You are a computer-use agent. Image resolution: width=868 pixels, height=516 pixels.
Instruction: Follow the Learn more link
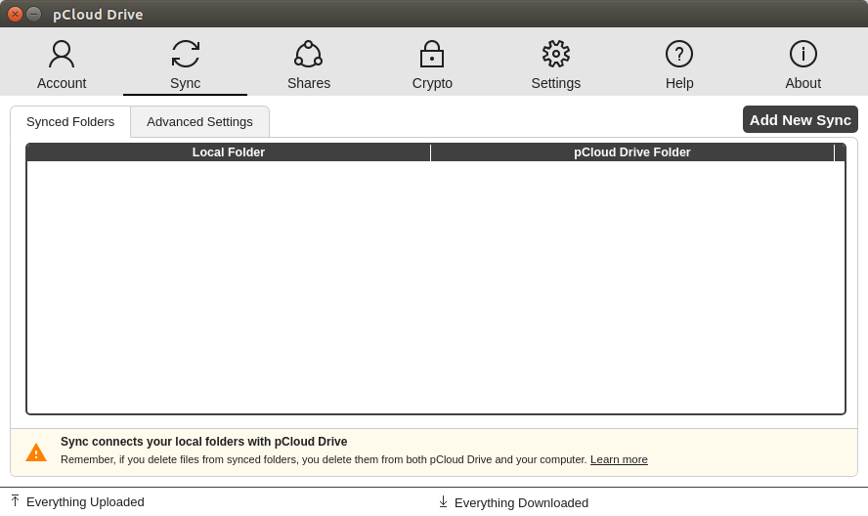pyautogui.click(x=619, y=460)
